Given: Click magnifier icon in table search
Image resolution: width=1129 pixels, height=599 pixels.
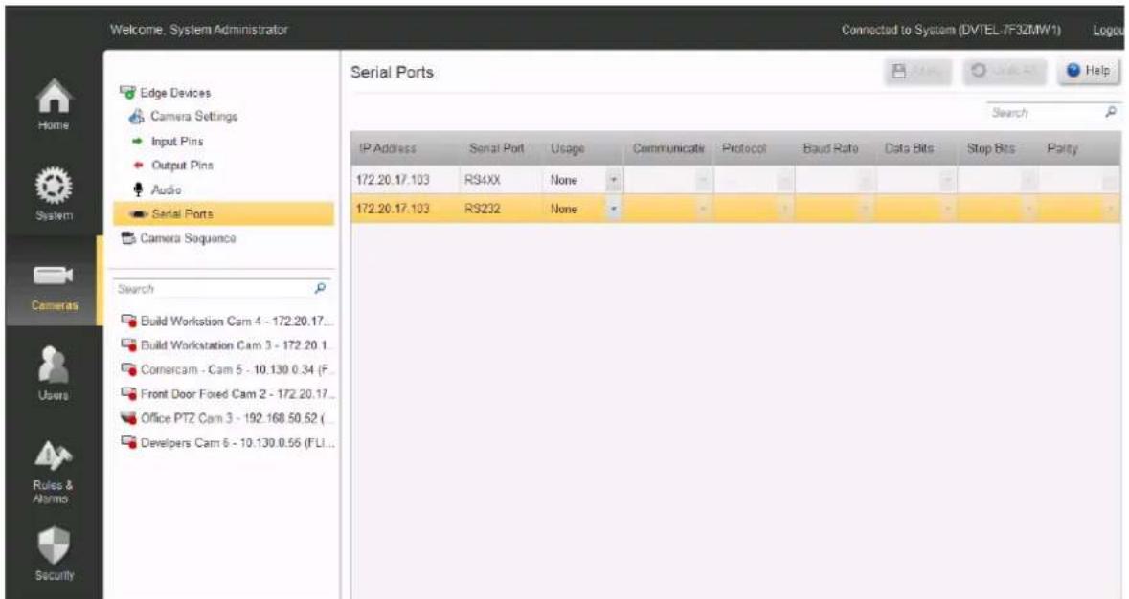Looking at the screenshot, I should [1111, 112].
